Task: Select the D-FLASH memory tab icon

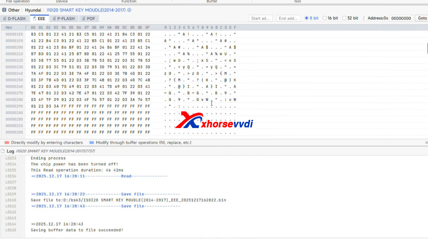Action: tap(5, 18)
